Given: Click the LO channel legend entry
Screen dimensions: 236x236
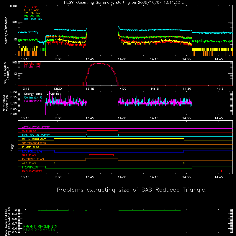Looking at the screenshot, I should pyautogui.click(x=32, y=63).
